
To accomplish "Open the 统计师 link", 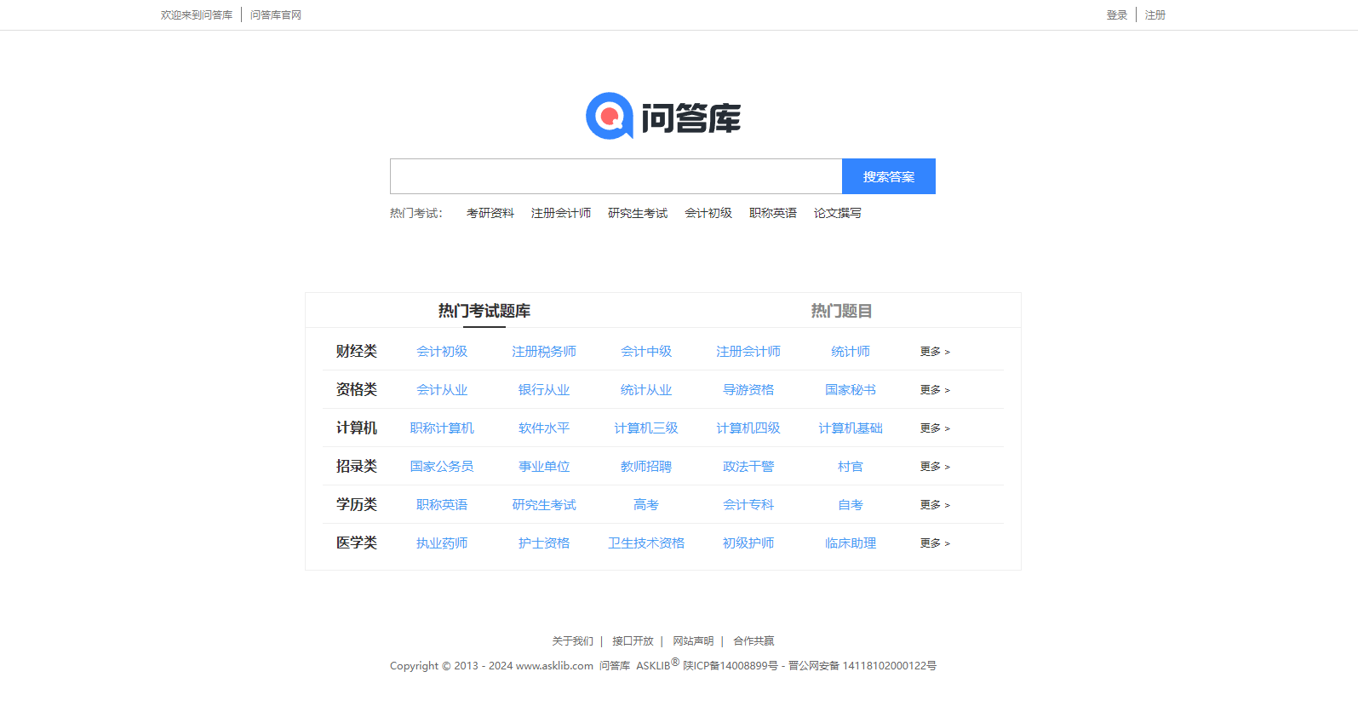I will 851,352.
